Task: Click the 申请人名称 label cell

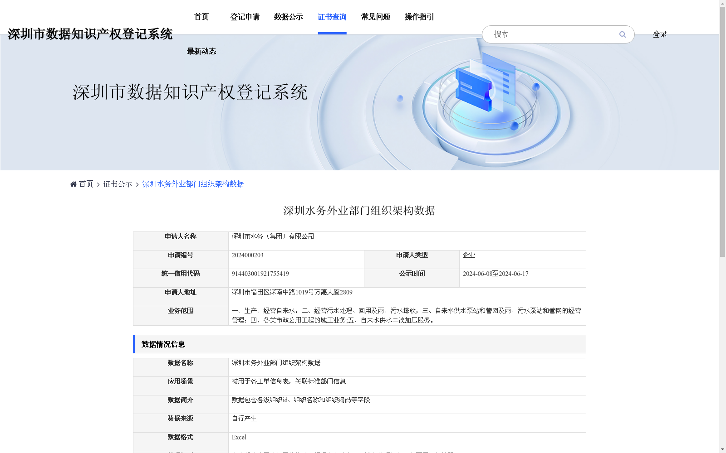Action: pos(181,241)
